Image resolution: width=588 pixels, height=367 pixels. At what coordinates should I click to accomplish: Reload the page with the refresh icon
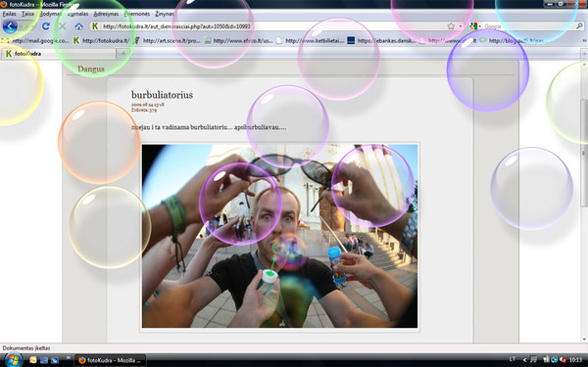tap(46, 26)
